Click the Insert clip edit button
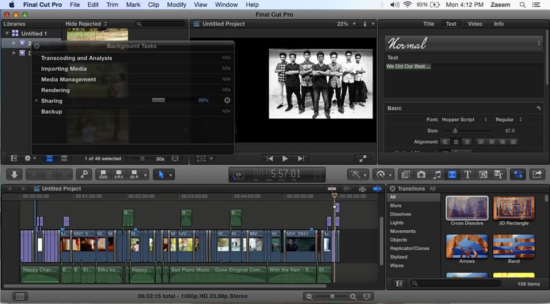This screenshot has height=304, width=550. pos(119,174)
